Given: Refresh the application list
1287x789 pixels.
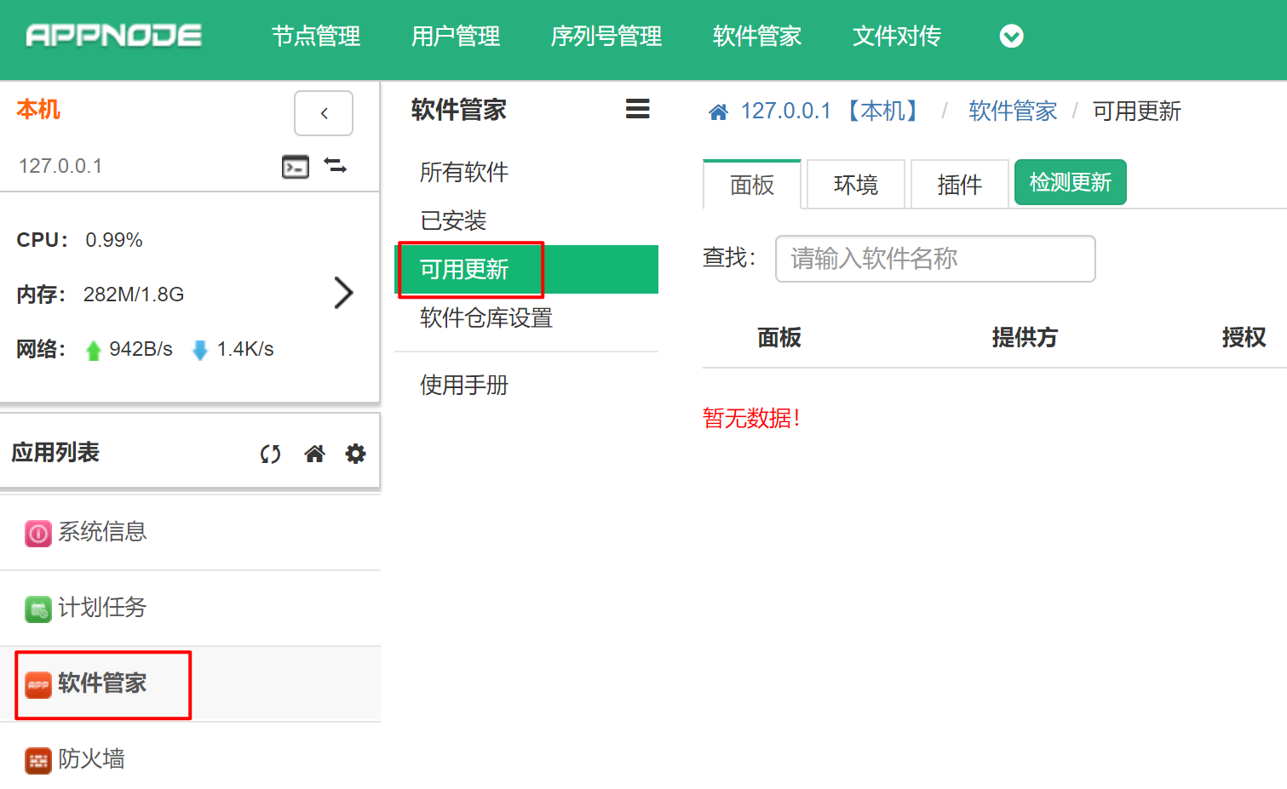Looking at the screenshot, I should click(270, 455).
